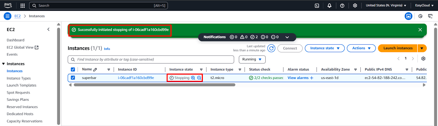Launch the CloudShell terminal icon
This screenshot has height=126, width=438.
click(x=317, y=5)
